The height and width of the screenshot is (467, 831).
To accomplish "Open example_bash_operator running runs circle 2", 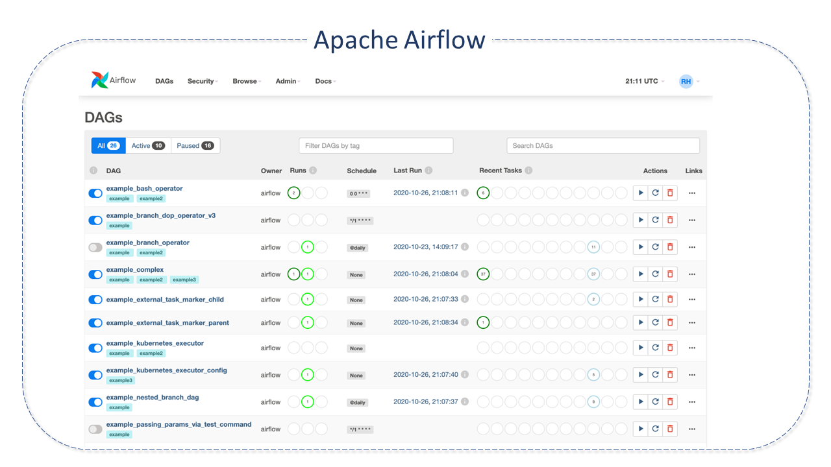I will coord(294,193).
